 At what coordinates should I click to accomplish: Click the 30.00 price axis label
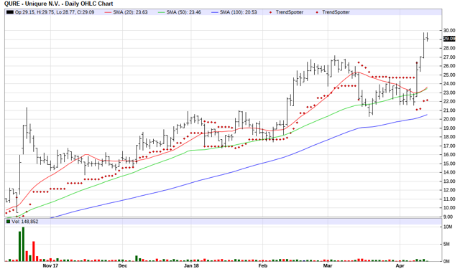point(449,30)
